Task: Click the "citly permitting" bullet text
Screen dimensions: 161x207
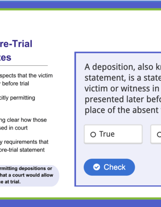Action: coord(18,98)
